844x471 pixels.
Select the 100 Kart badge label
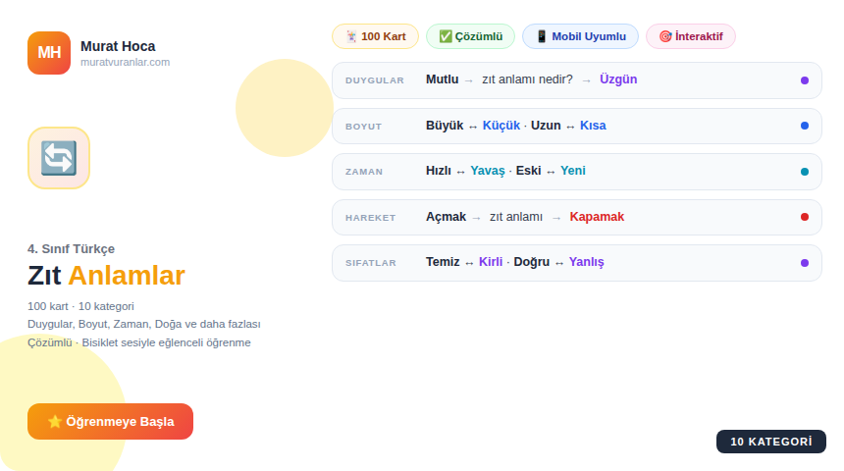coord(384,36)
